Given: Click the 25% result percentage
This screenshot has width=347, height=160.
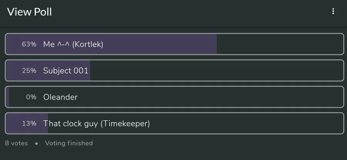Looking at the screenshot, I should [29, 71].
